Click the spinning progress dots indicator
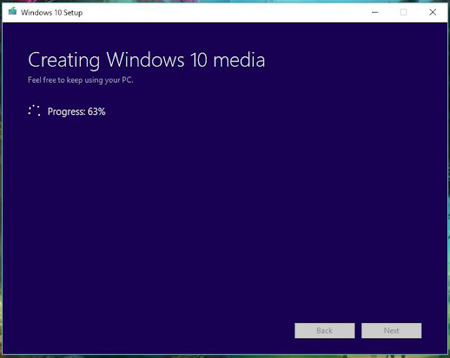The image size is (450, 358). [x=34, y=110]
